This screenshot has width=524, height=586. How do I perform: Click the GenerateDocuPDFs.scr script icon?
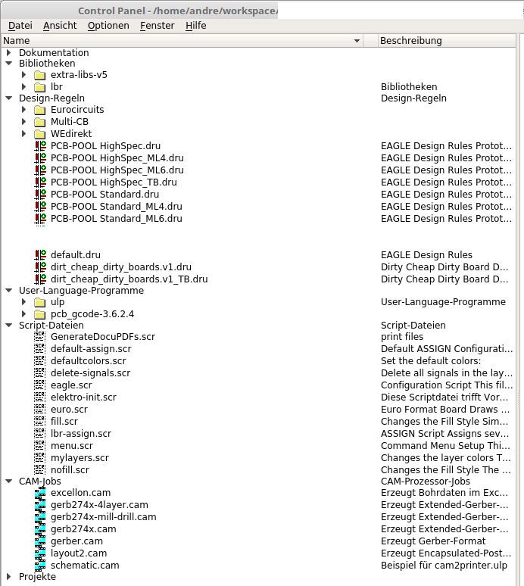coord(39,336)
